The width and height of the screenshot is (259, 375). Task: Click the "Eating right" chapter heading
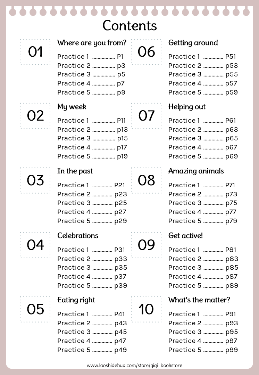point(76,300)
